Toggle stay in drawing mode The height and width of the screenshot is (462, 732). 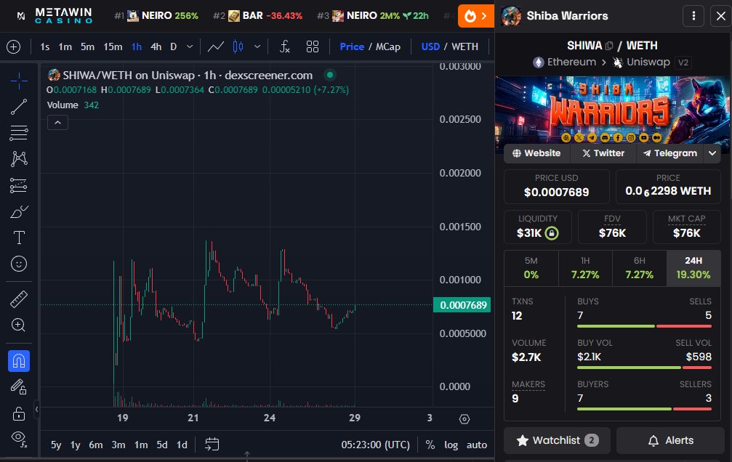point(19,387)
